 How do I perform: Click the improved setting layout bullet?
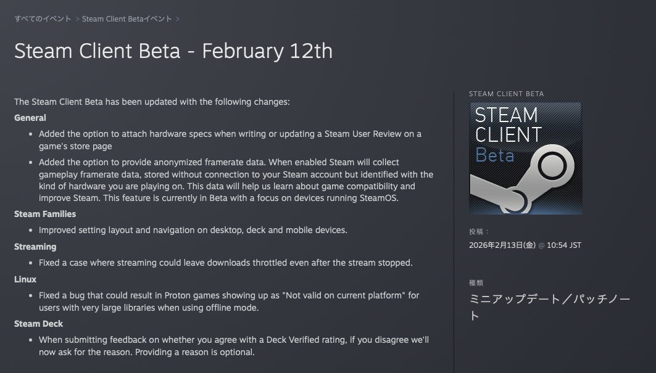(193, 230)
